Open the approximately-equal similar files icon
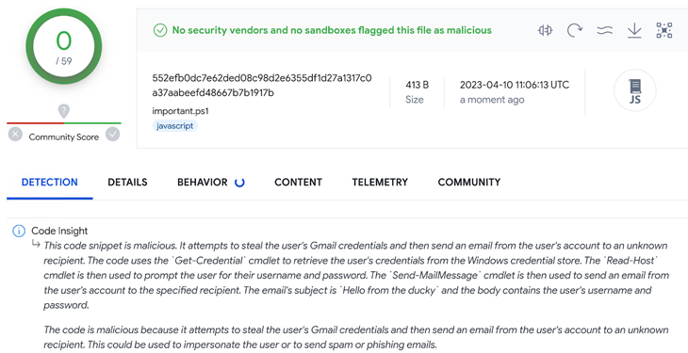 (x=605, y=30)
